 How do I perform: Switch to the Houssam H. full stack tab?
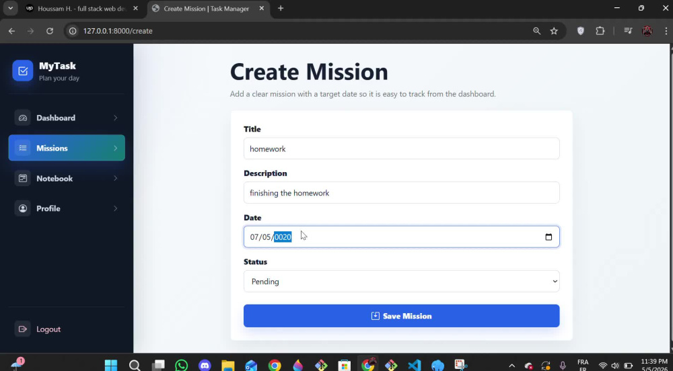[81, 8]
